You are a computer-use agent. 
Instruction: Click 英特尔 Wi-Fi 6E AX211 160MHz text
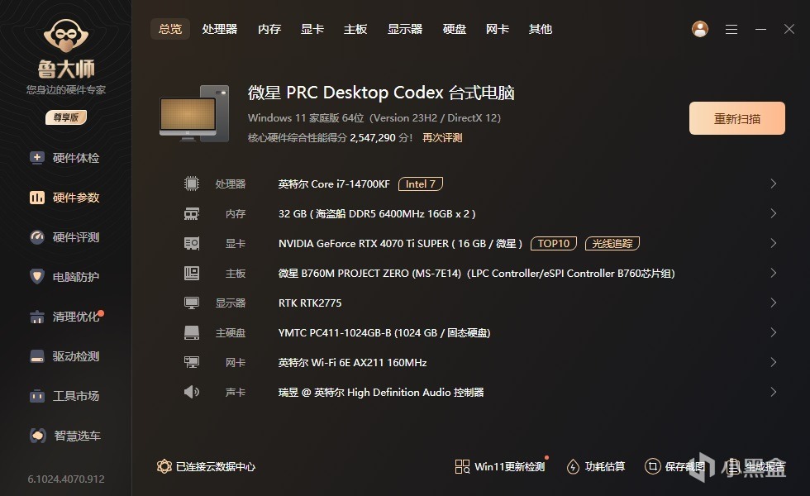tap(352, 363)
